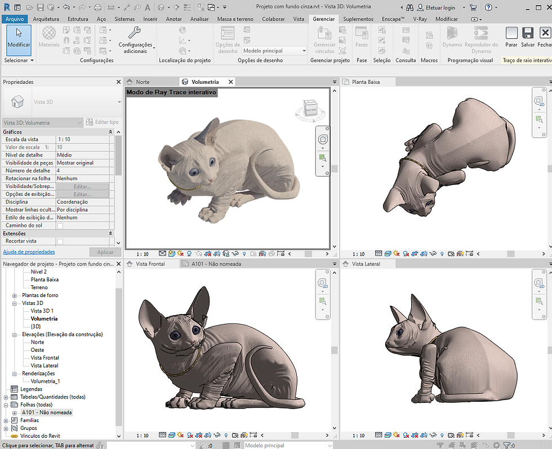Click 2D navigation wheel in Planta Baixa view
Image resolution: width=552 pixels, height=449 pixels.
tap(538, 102)
